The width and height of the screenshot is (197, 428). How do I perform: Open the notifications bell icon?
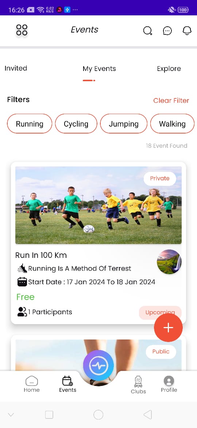click(187, 31)
